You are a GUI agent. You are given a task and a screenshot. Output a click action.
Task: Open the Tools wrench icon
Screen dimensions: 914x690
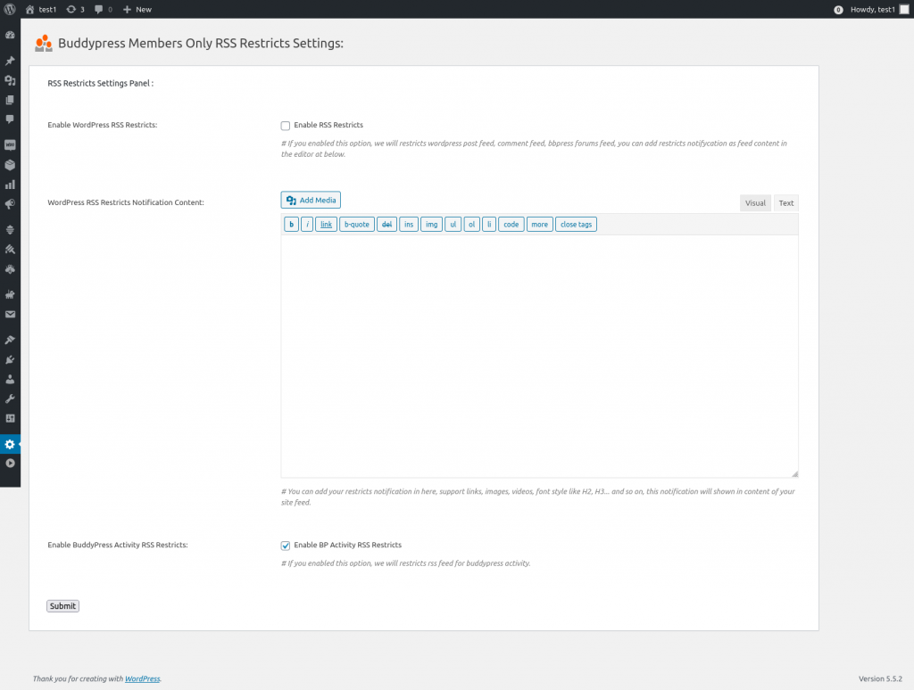[10, 398]
